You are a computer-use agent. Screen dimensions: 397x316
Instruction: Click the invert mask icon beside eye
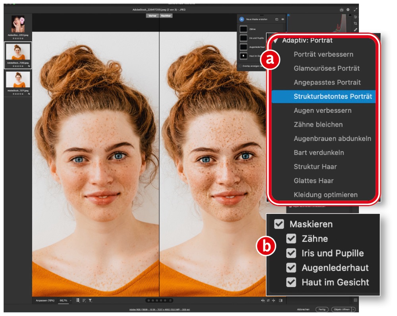(x=277, y=19)
